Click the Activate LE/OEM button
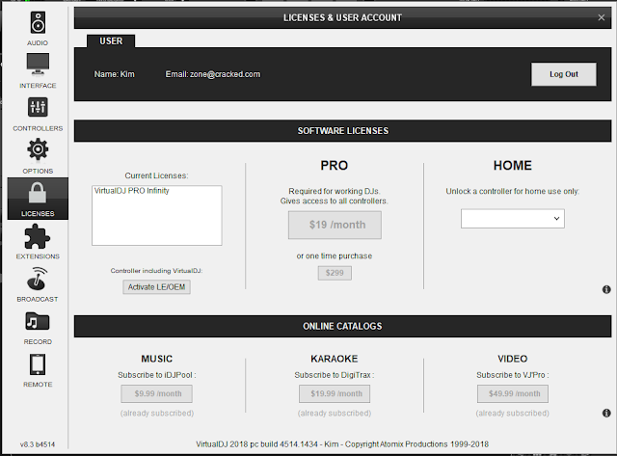The width and height of the screenshot is (617, 456). coord(156,287)
